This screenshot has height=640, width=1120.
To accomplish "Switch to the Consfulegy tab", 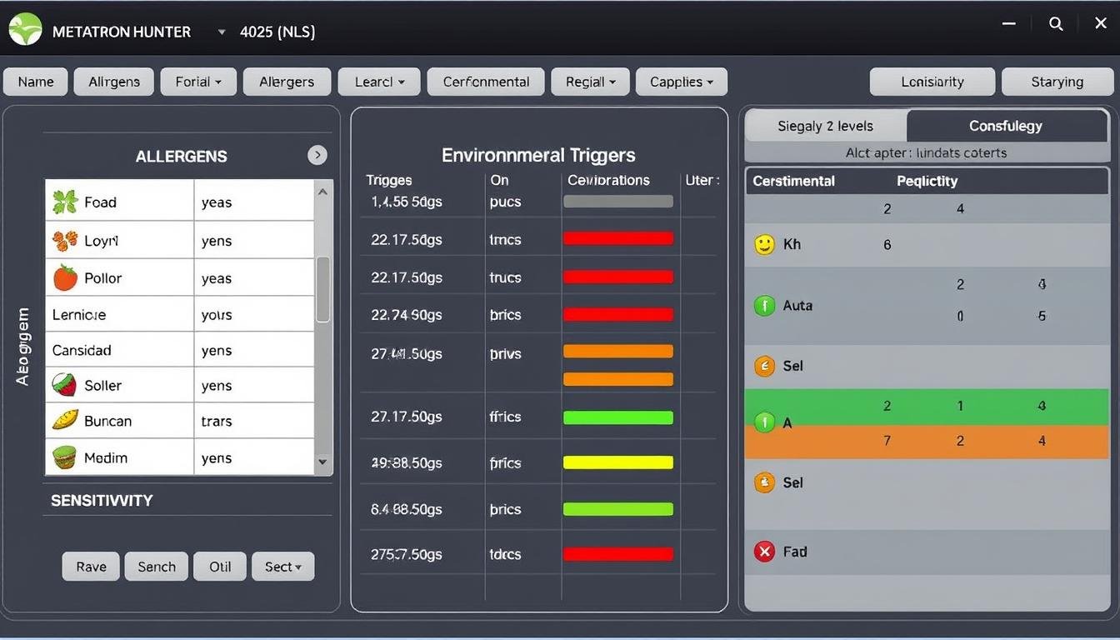I will click(1005, 126).
